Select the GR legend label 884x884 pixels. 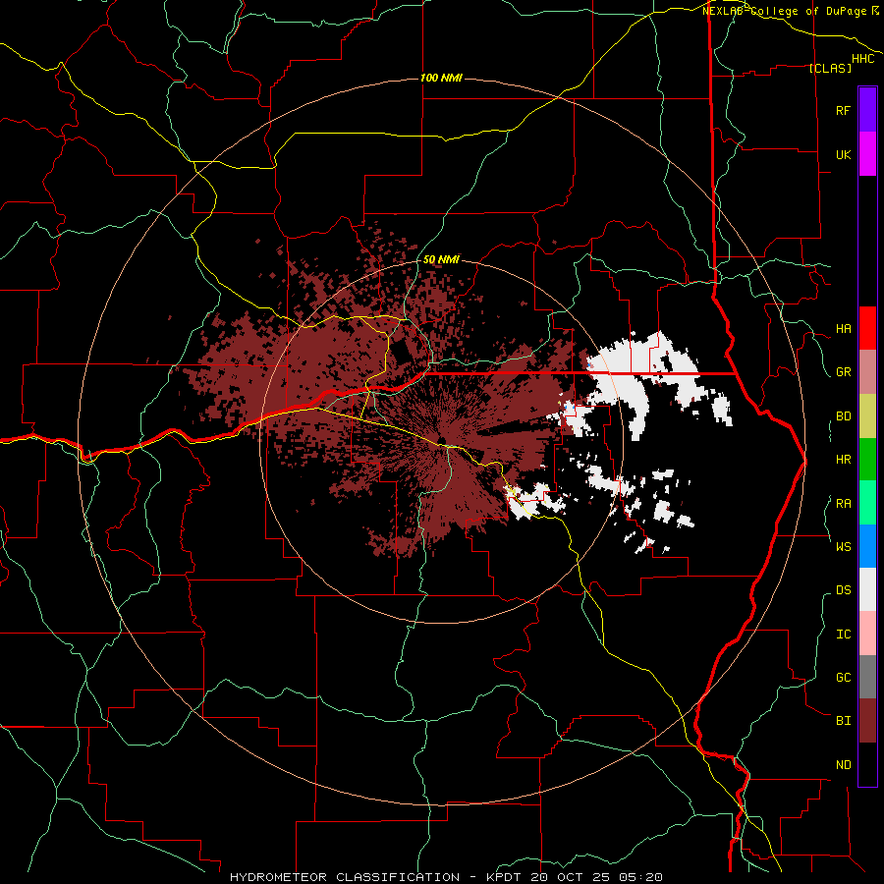pos(843,372)
